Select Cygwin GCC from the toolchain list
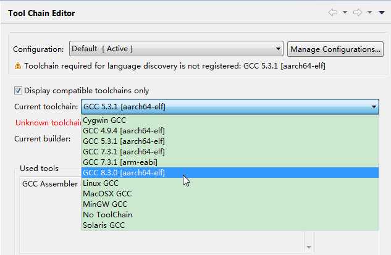The height and width of the screenshot is (255, 391). [230, 120]
